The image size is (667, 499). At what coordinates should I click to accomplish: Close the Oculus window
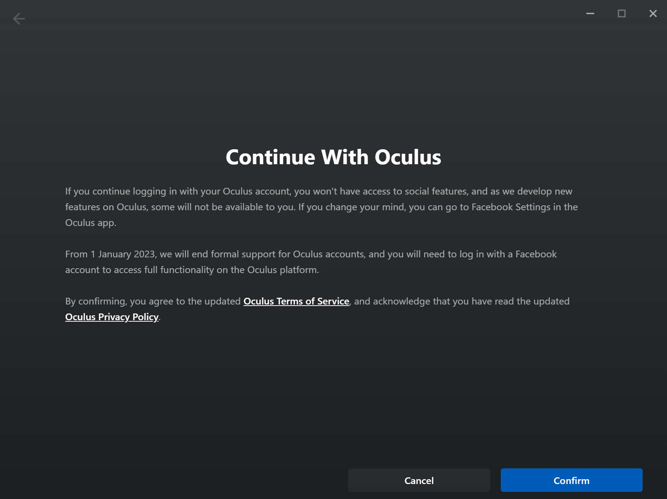point(653,13)
